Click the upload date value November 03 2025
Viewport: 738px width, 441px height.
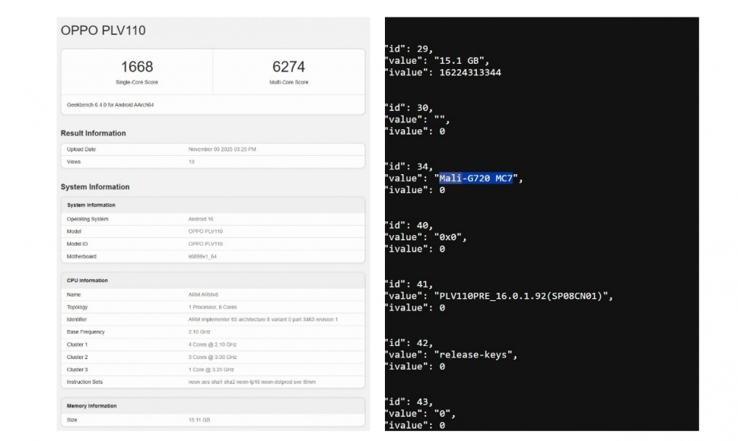tap(224, 149)
